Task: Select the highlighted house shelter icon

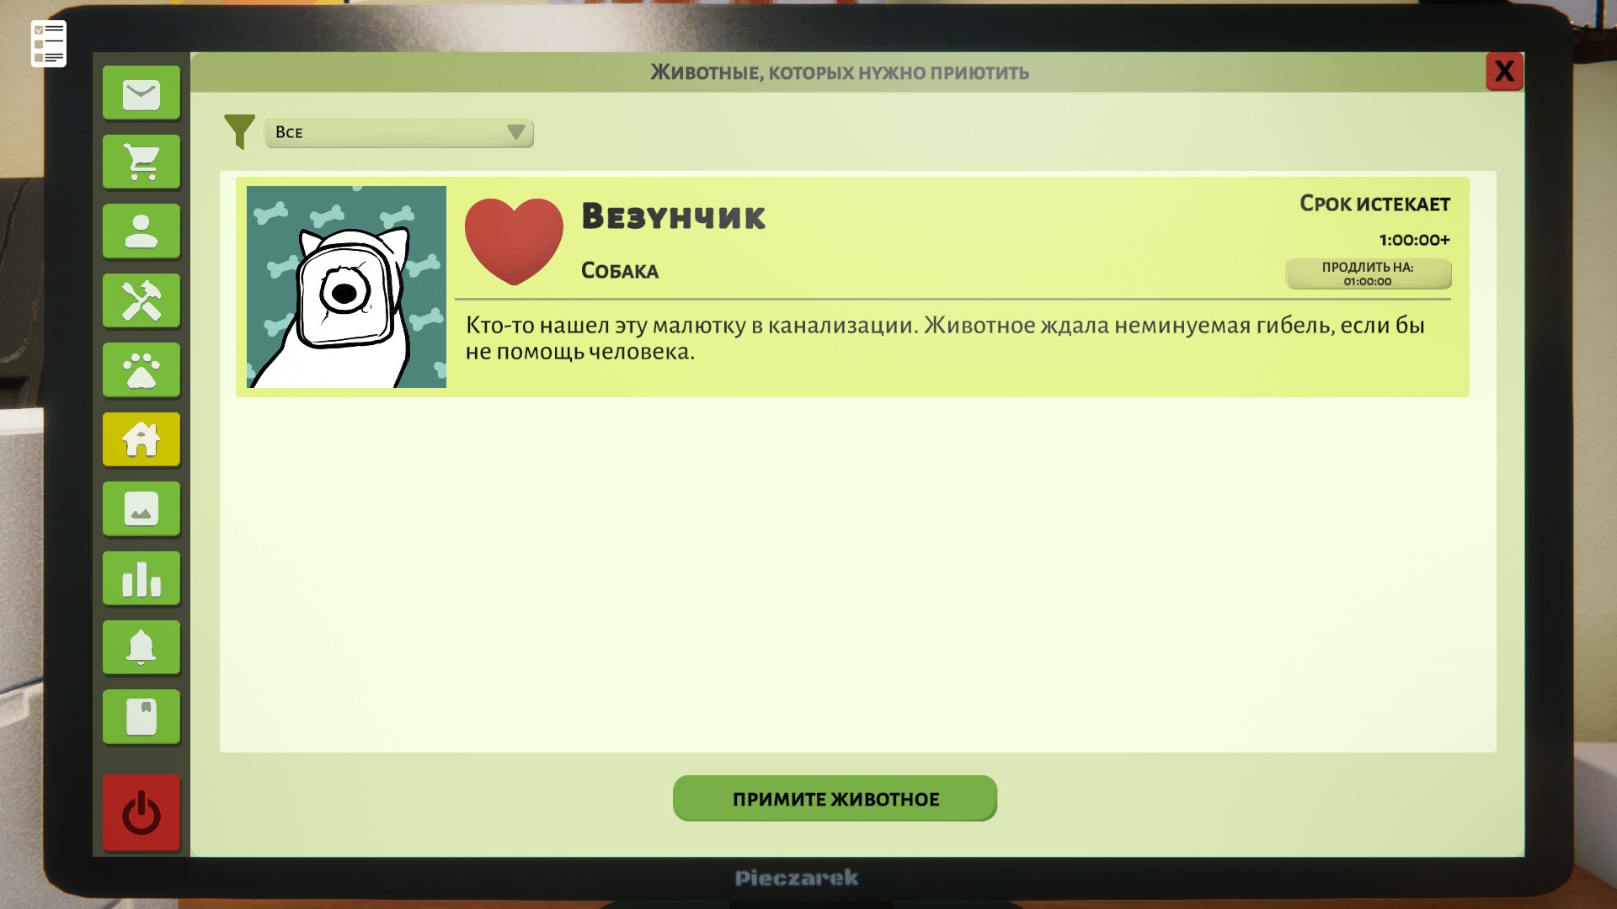Action: click(141, 439)
